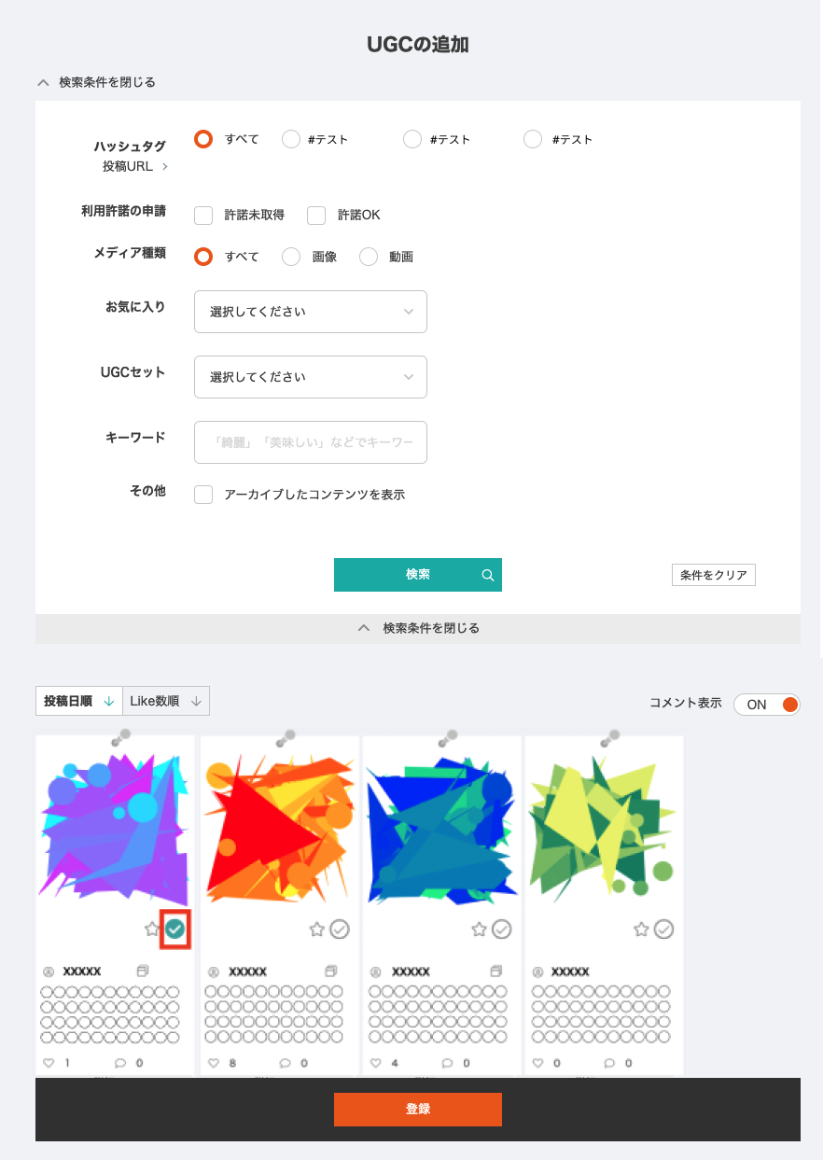Screen dimensions: 823x1160
Task: Click the キーワード input field
Action: (x=311, y=442)
